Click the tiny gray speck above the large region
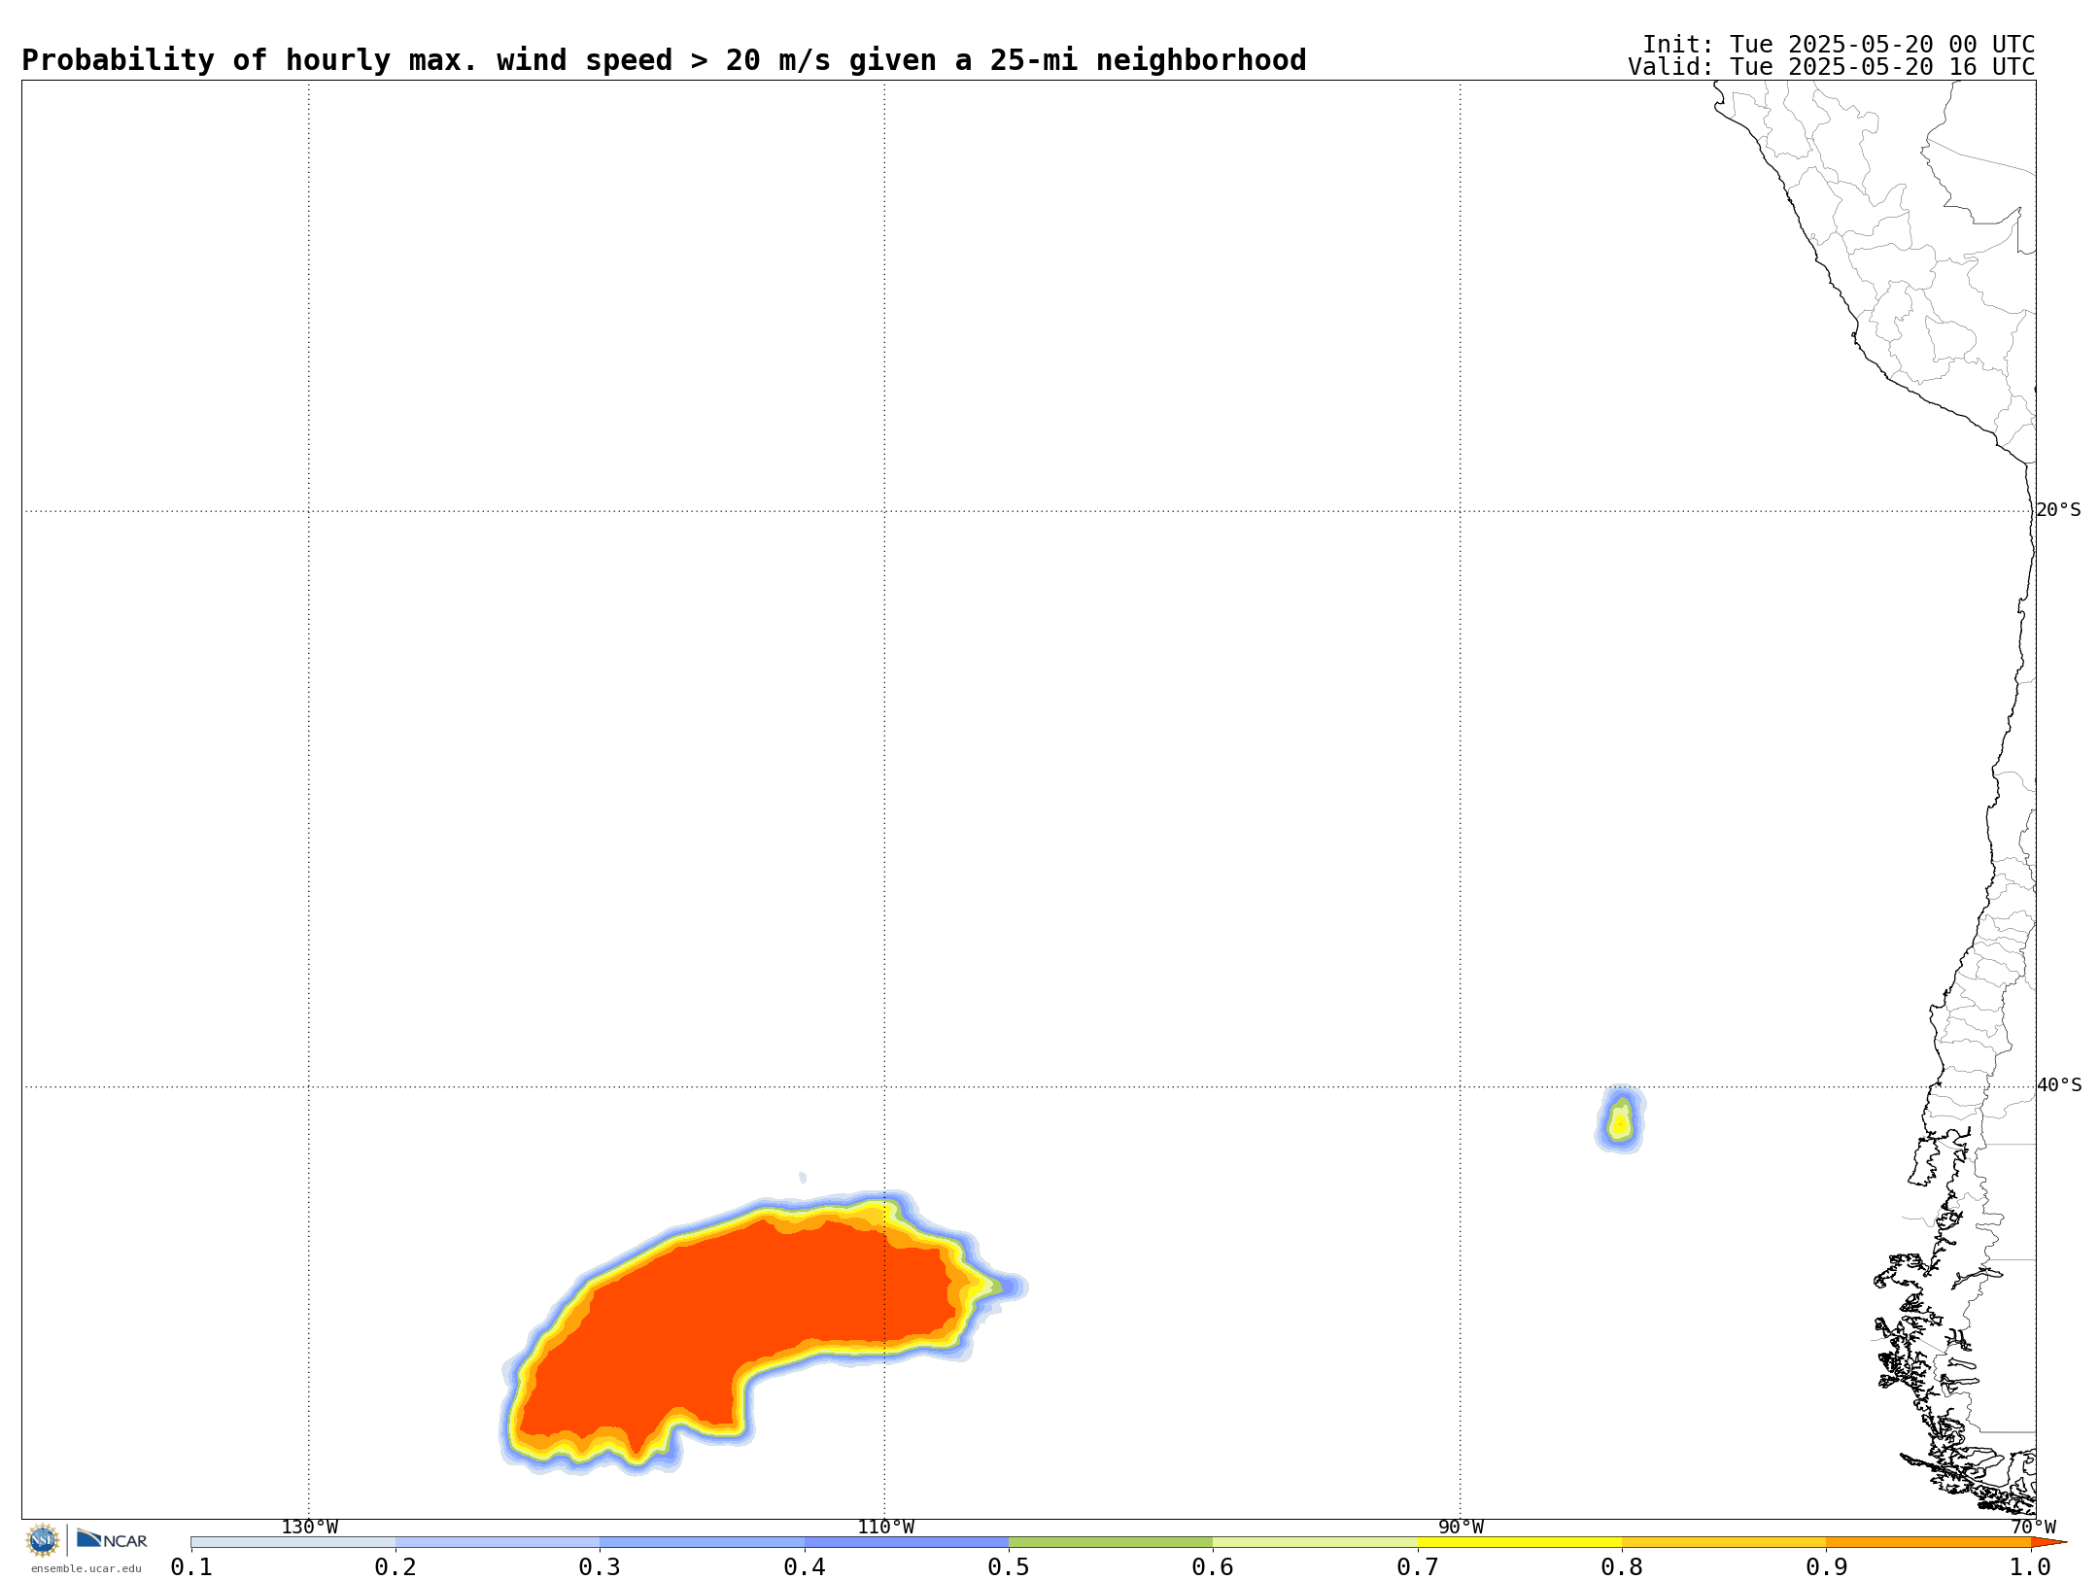Image resolution: width=2099 pixels, height=1580 pixels. [x=803, y=1178]
